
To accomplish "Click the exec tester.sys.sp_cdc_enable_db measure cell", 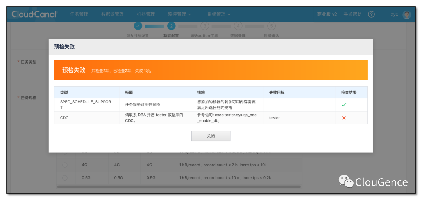I will 227,118.
